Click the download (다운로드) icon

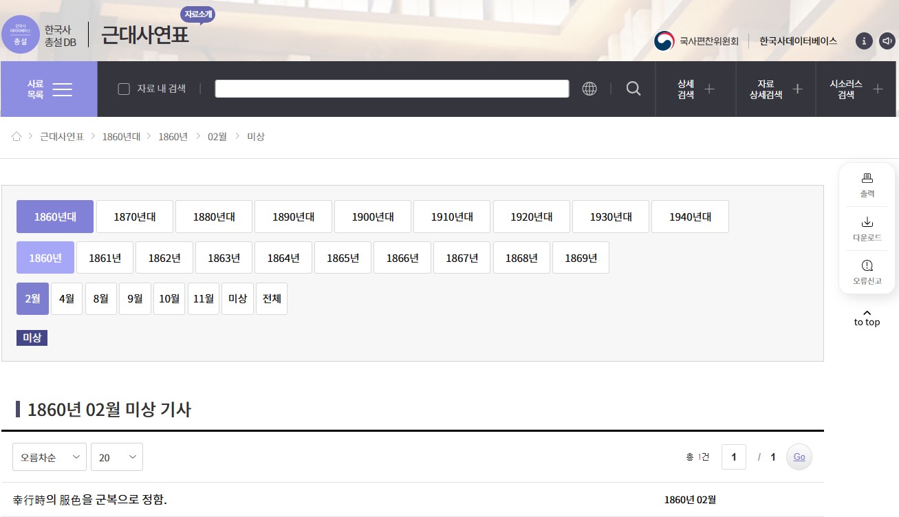867,222
